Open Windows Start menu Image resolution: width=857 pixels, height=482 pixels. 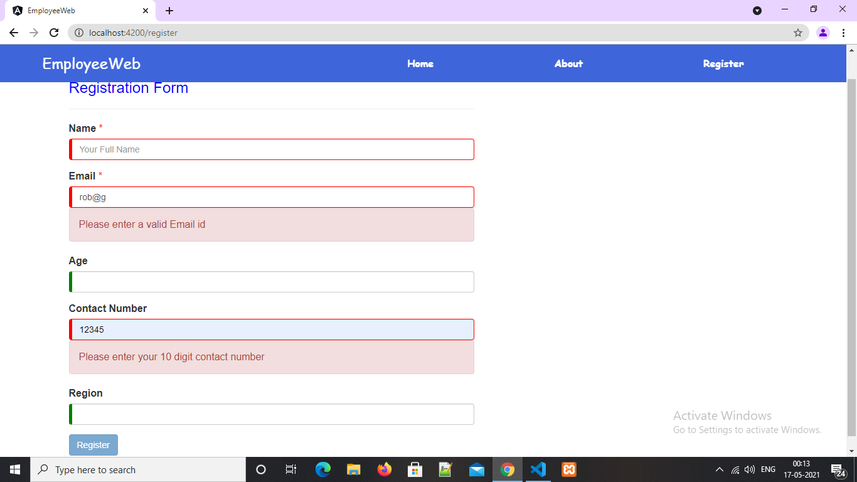coord(15,469)
